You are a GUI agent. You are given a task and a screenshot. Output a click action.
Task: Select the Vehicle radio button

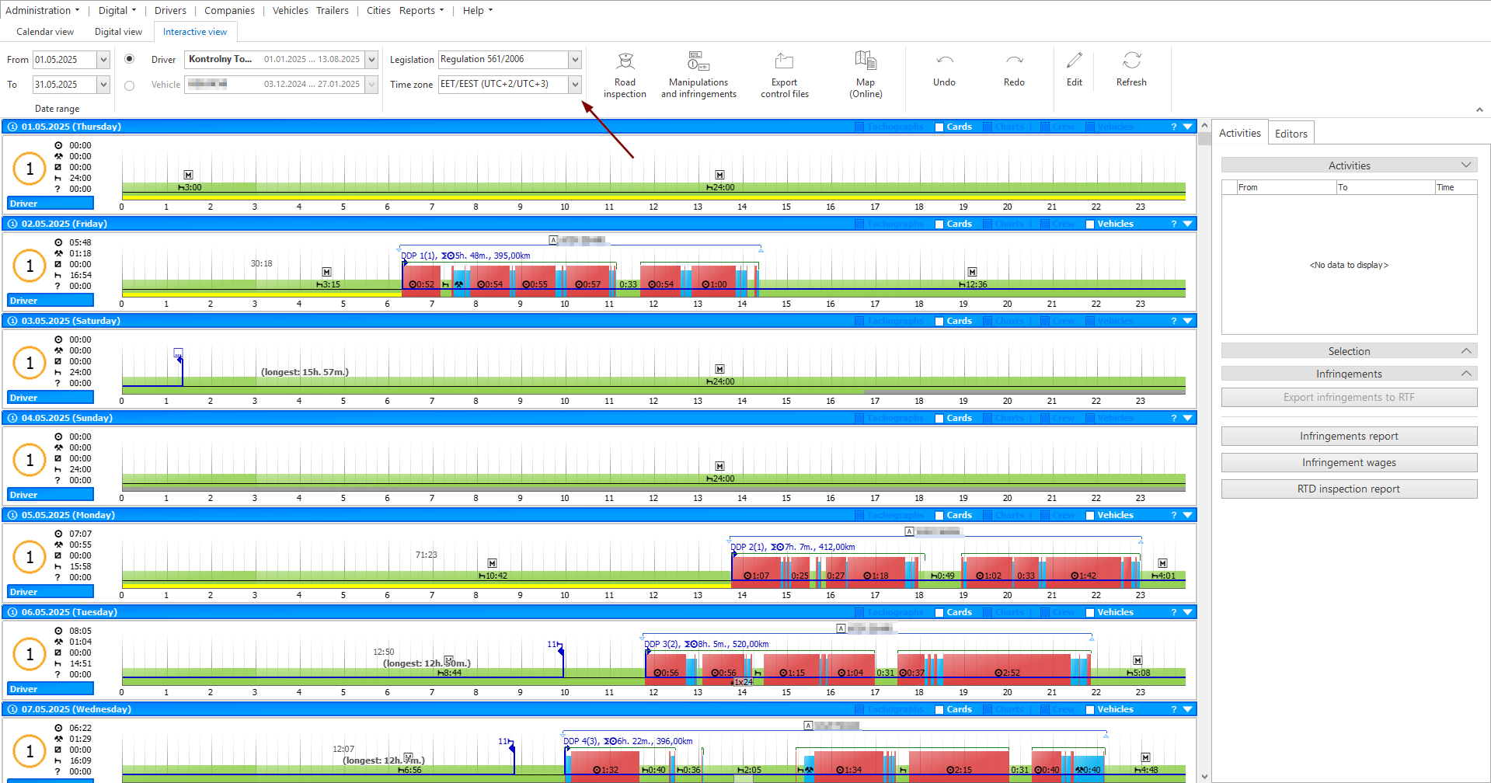pos(129,85)
